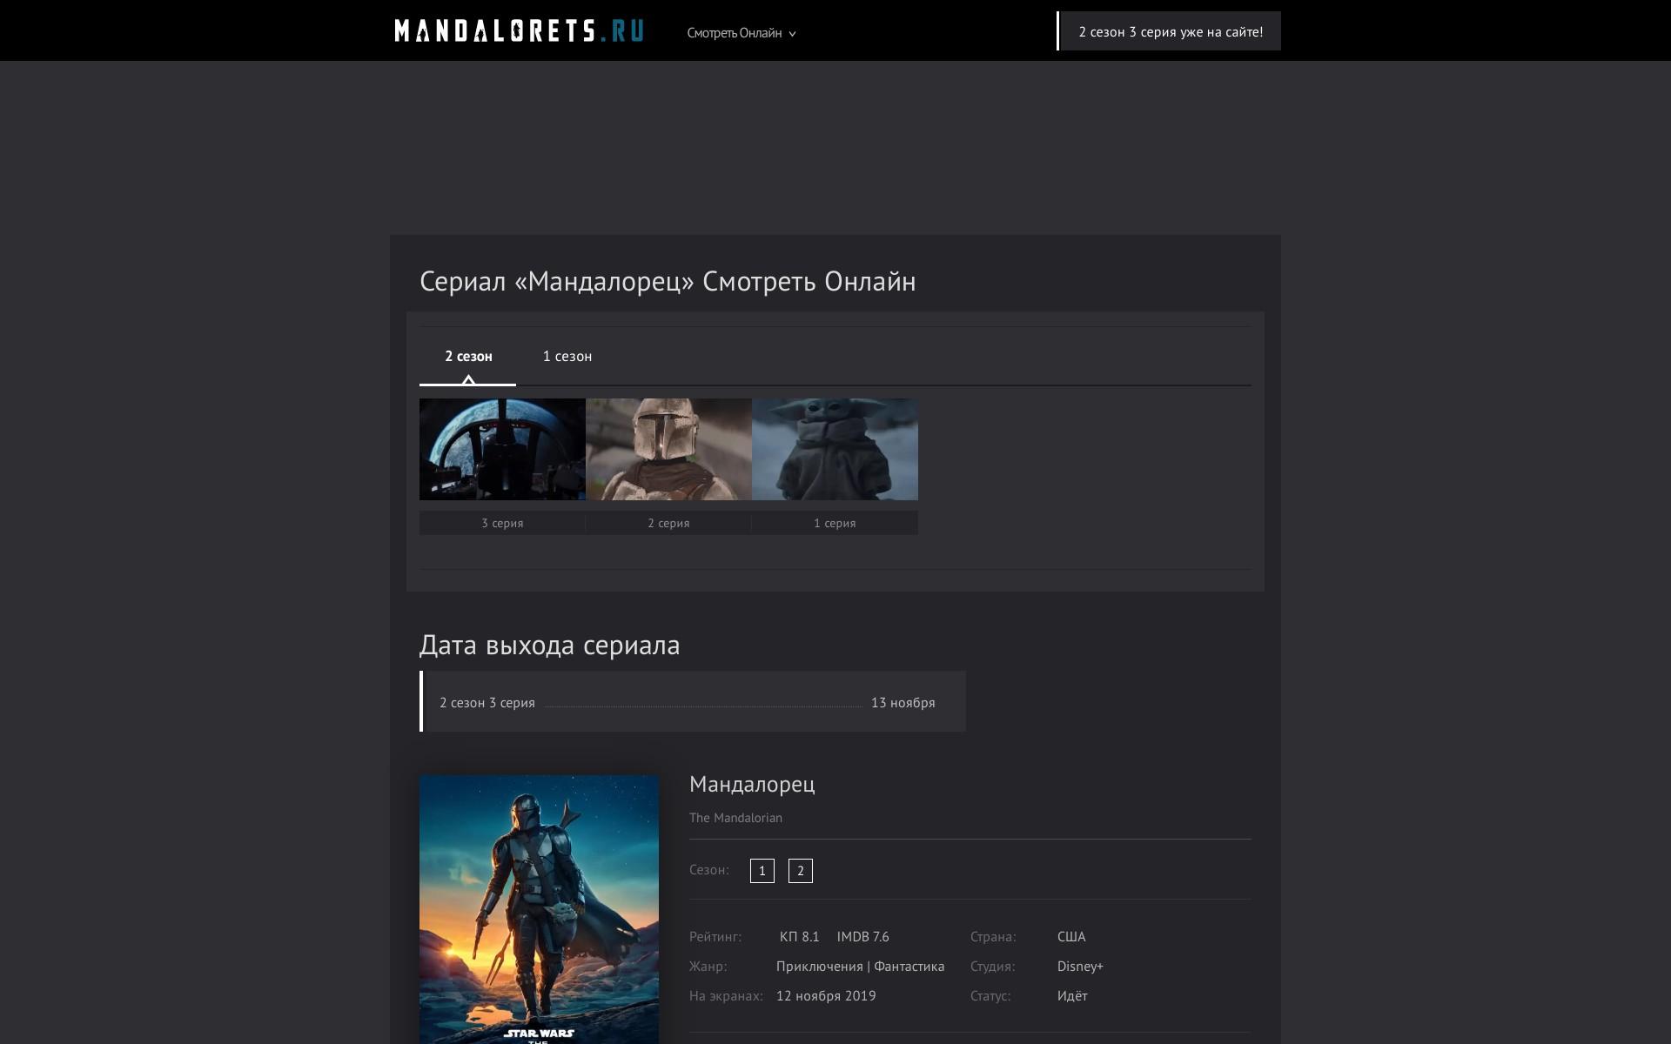The image size is (1671, 1044).
Task: Expand the Смотреть Онлайн dropdown menu
Action: [735, 33]
